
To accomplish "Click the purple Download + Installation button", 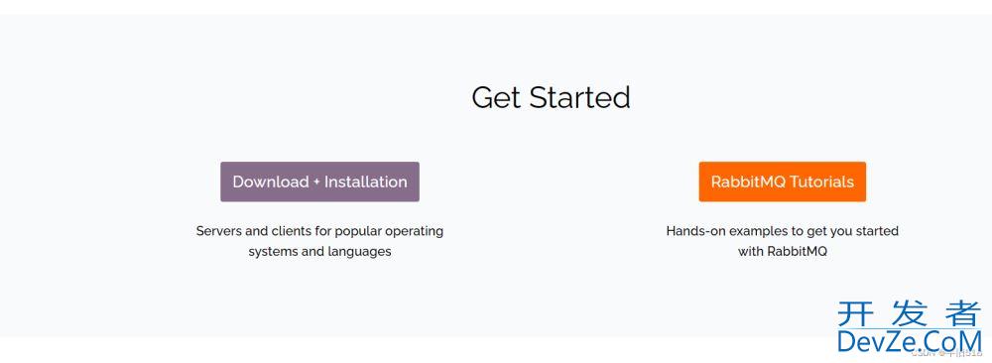I will click(319, 181).
